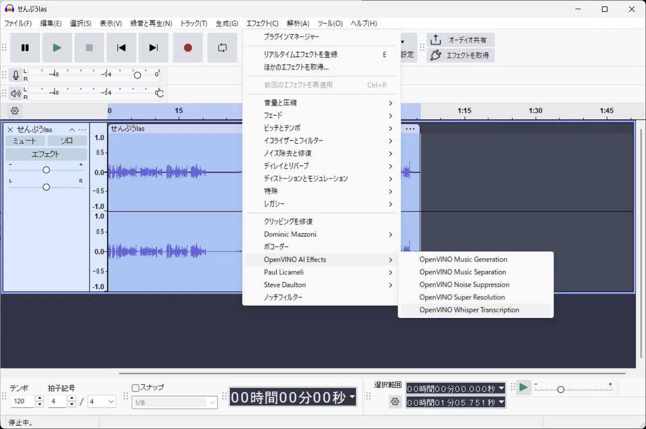Viewport: 646px width, 429px height.
Task: Start playback with the green Play button
Action: point(57,48)
